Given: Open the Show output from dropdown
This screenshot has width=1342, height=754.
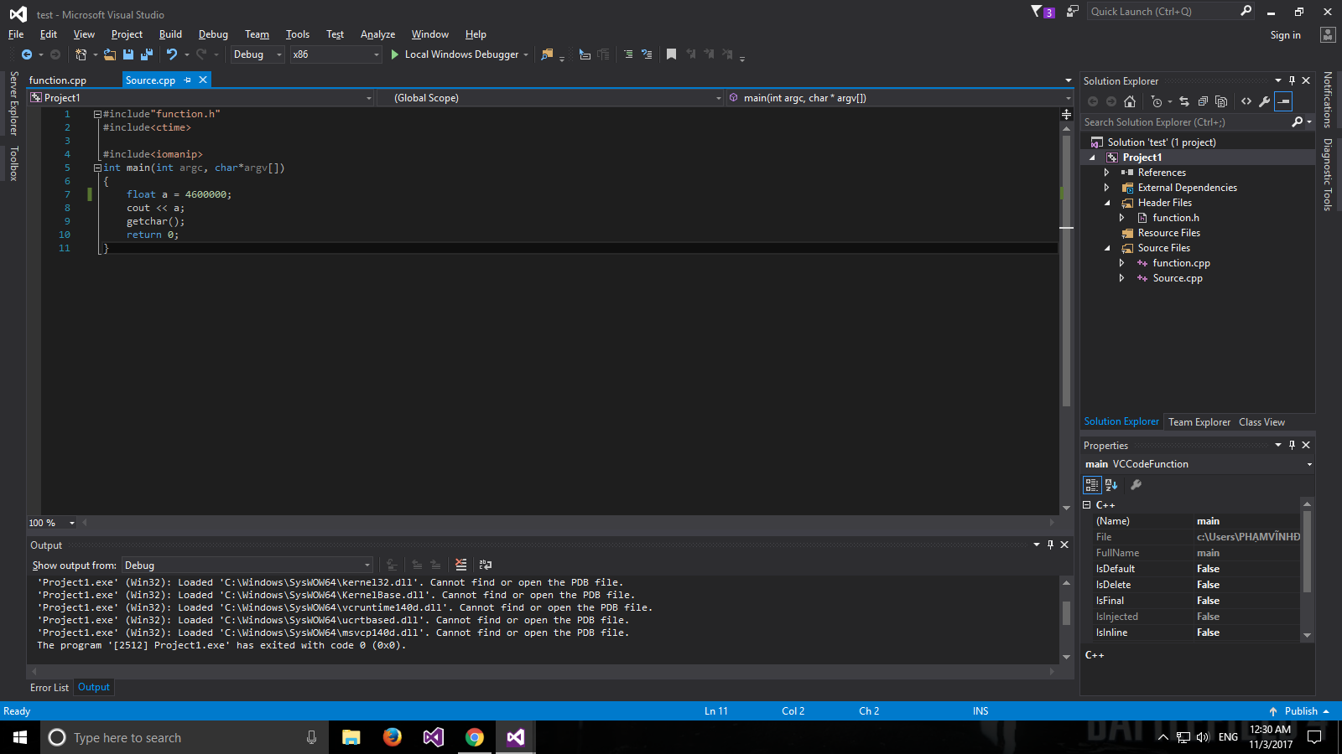Looking at the screenshot, I should pos(247,565).
